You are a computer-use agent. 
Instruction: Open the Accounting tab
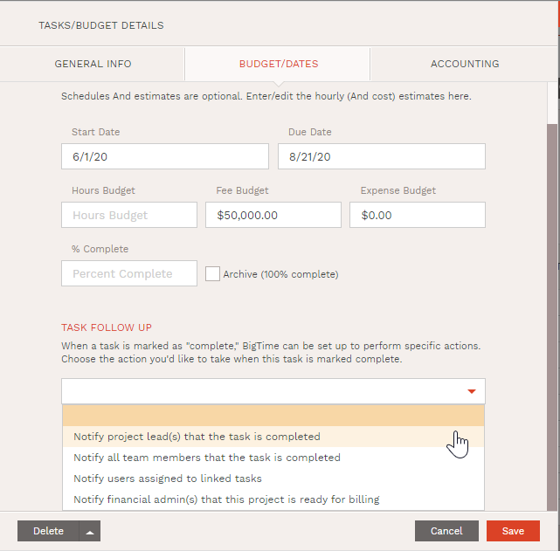click(465, 64)
